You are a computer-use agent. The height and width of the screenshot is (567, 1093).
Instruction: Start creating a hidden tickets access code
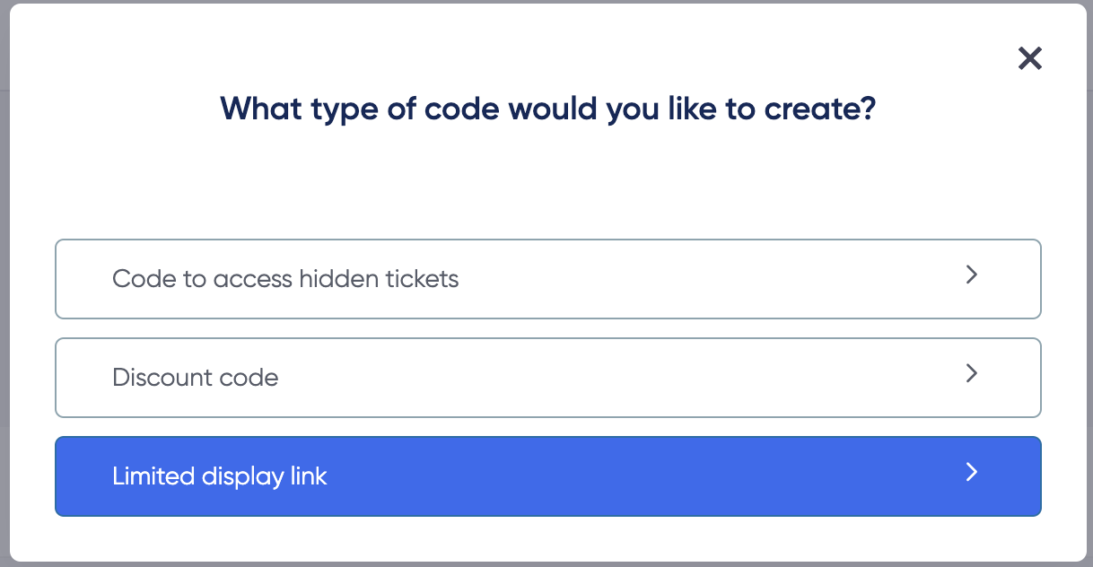[x=548, y=279]
